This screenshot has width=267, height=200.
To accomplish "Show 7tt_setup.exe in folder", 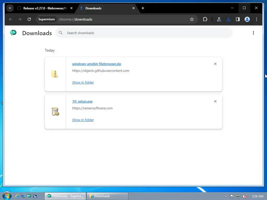I will pyautogui.click(x=83, y=120).
